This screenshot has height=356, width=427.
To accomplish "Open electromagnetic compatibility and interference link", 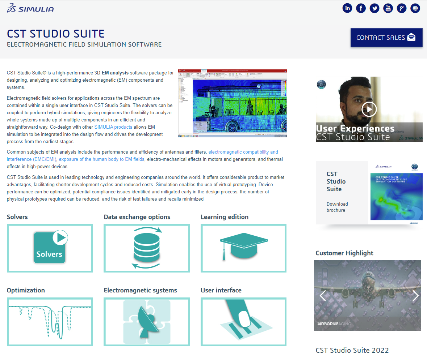I will [142, 155].
